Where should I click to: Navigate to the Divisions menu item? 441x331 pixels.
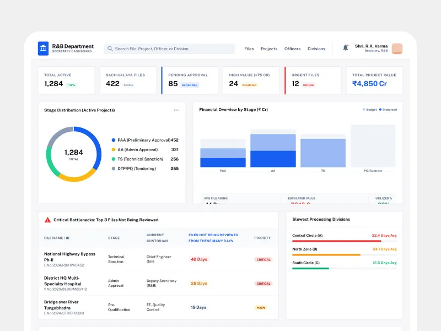click(x=316, y=49)
